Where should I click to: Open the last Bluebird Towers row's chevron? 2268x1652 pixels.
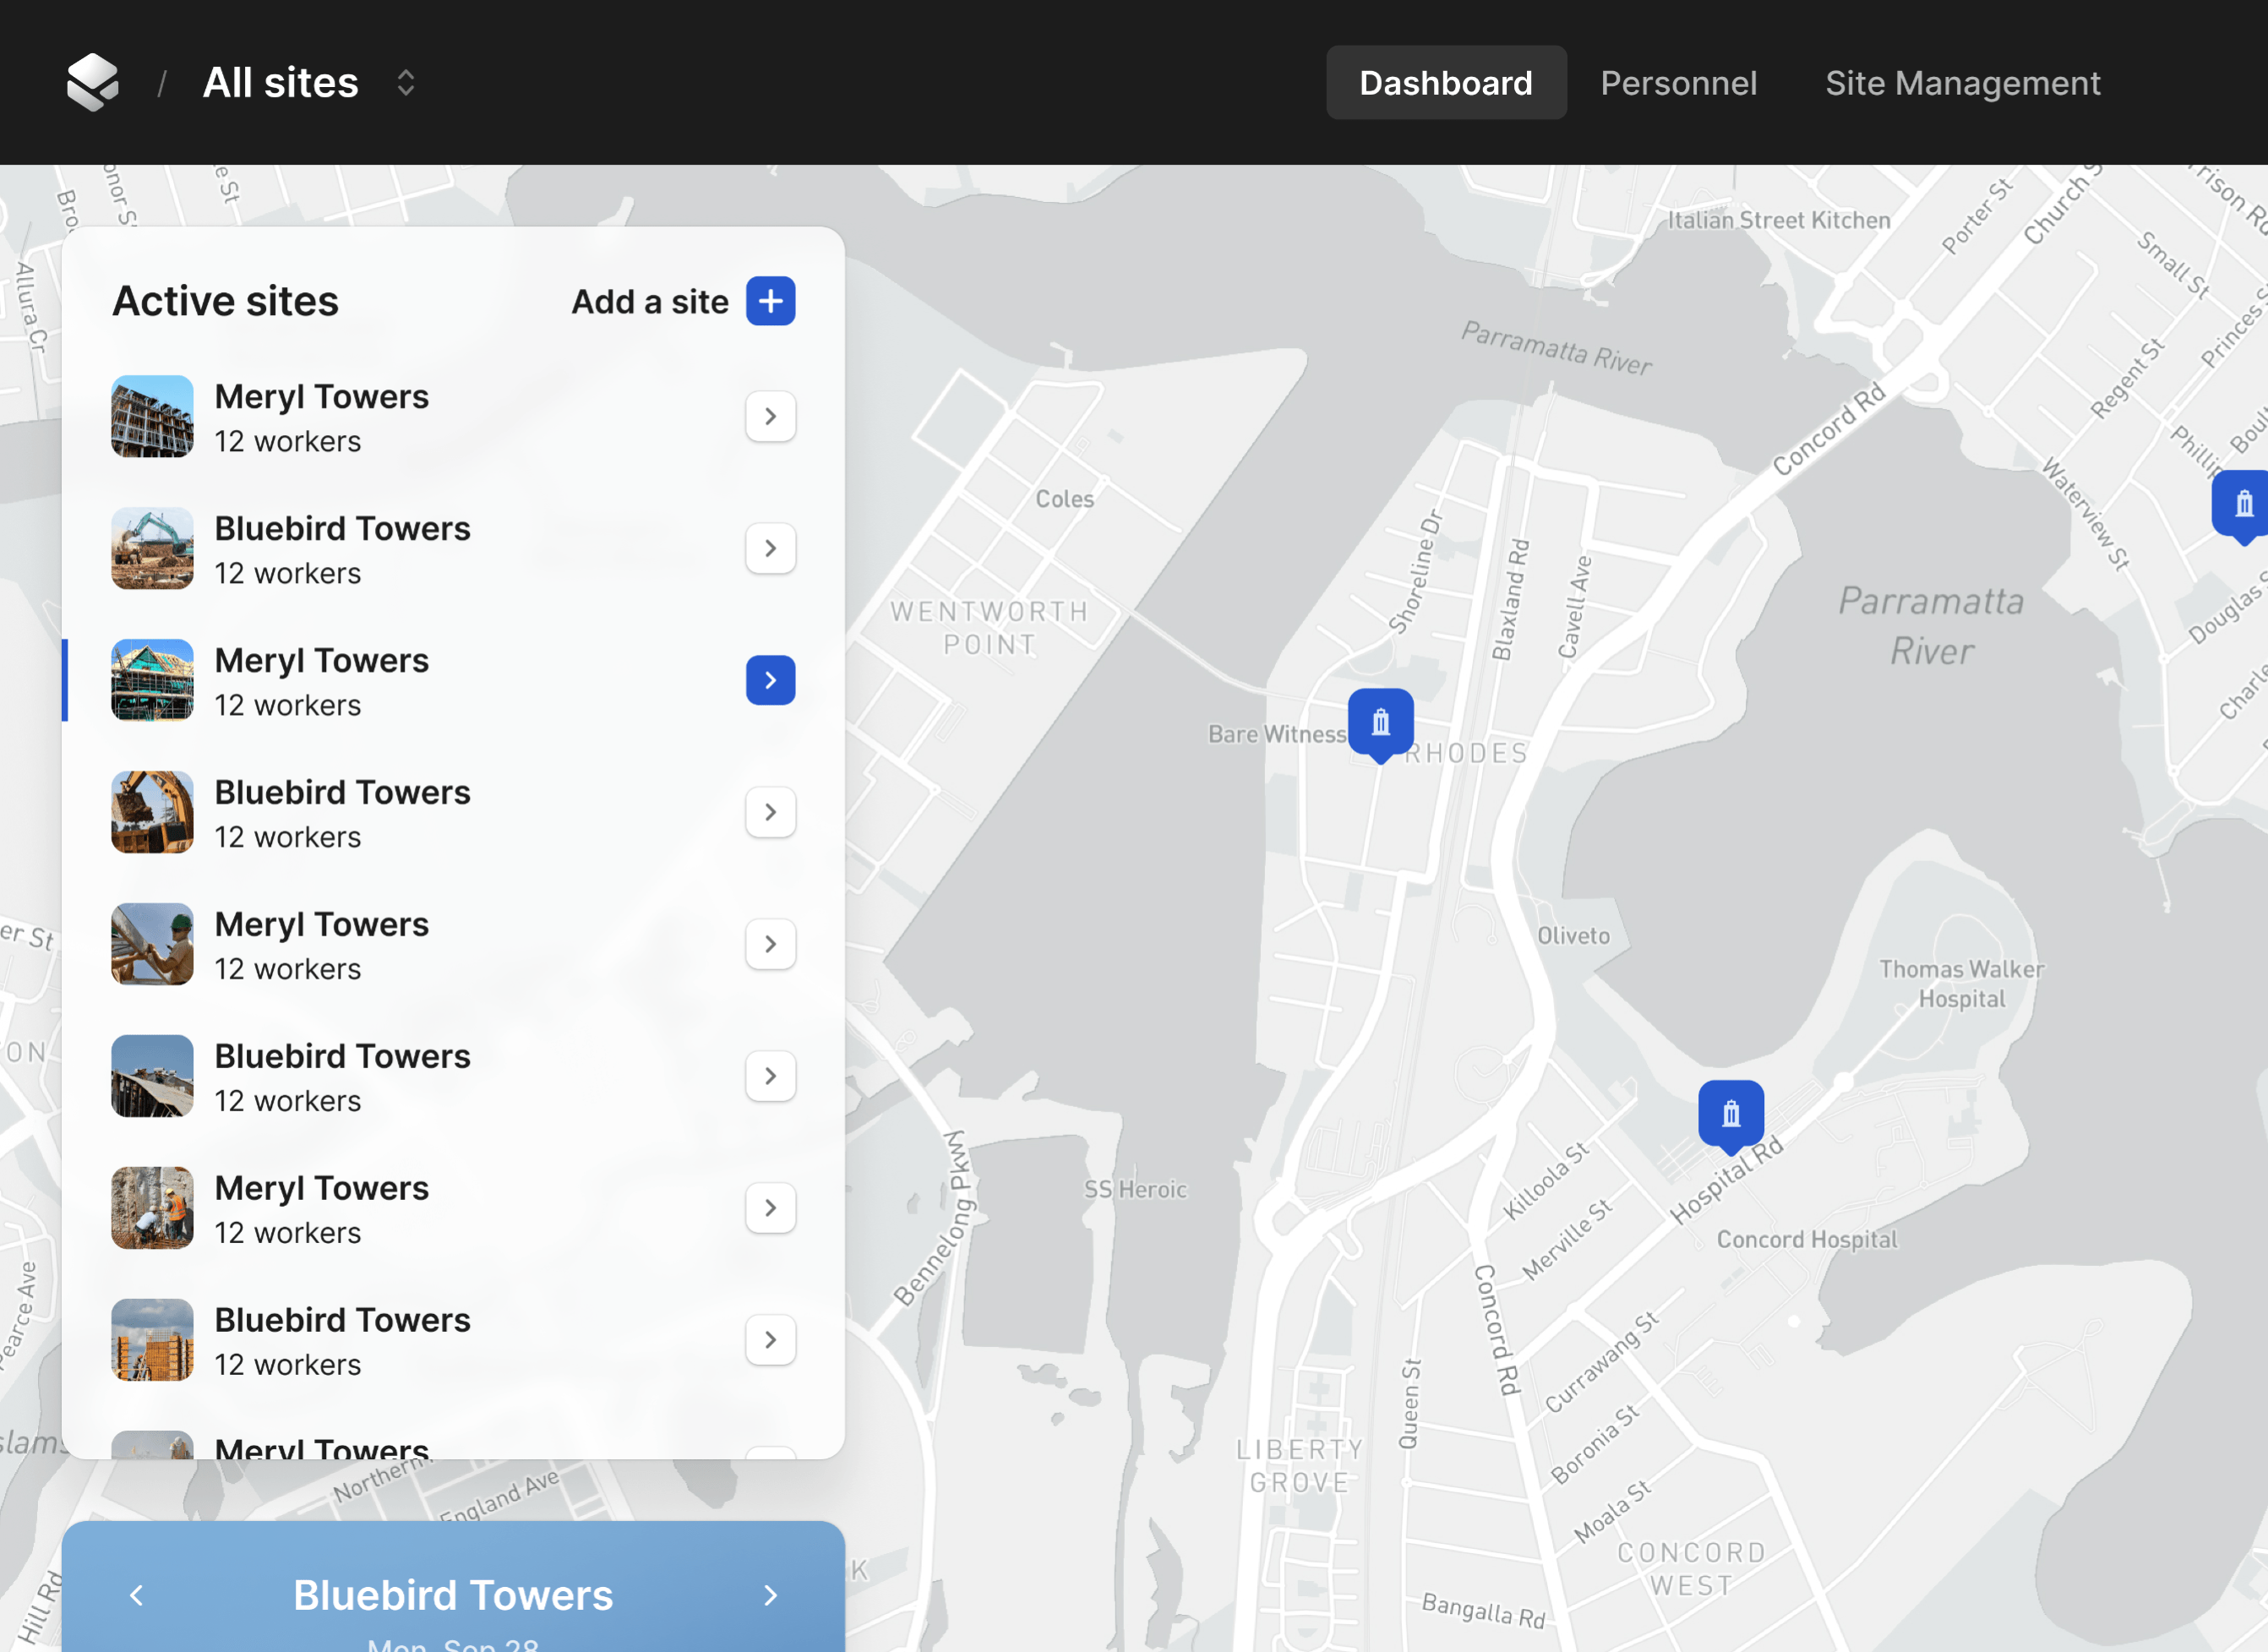[x=770, y=1340]
